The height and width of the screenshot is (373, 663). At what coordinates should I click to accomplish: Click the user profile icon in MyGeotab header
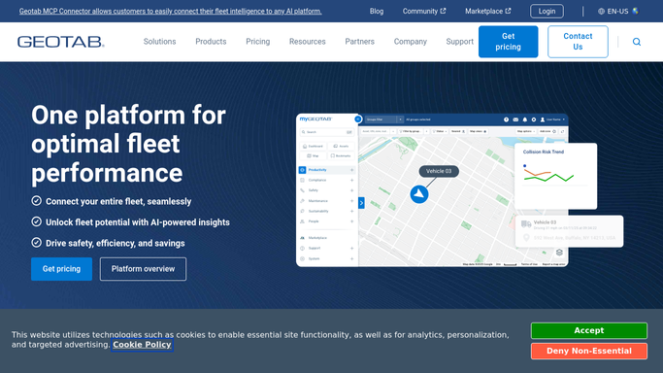pyautogui.click(x=543, y=119)
